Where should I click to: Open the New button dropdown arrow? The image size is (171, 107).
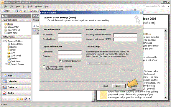pyautogui.click(x=12, y=11)
